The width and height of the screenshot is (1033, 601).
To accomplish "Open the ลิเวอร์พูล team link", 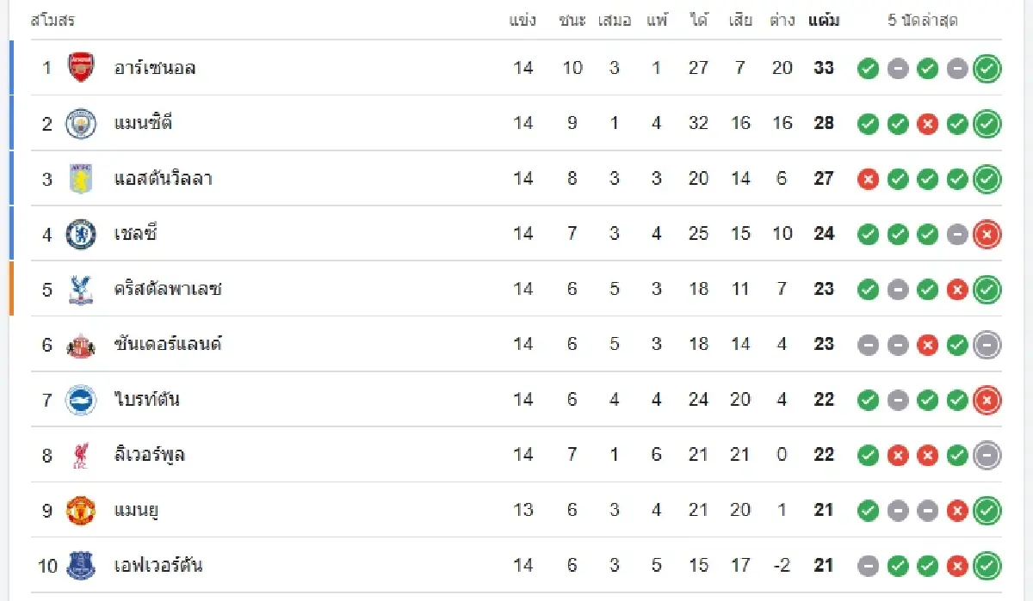I will [150, 455].
